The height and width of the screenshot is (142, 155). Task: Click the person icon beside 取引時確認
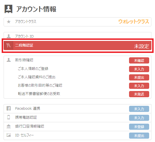9,60
